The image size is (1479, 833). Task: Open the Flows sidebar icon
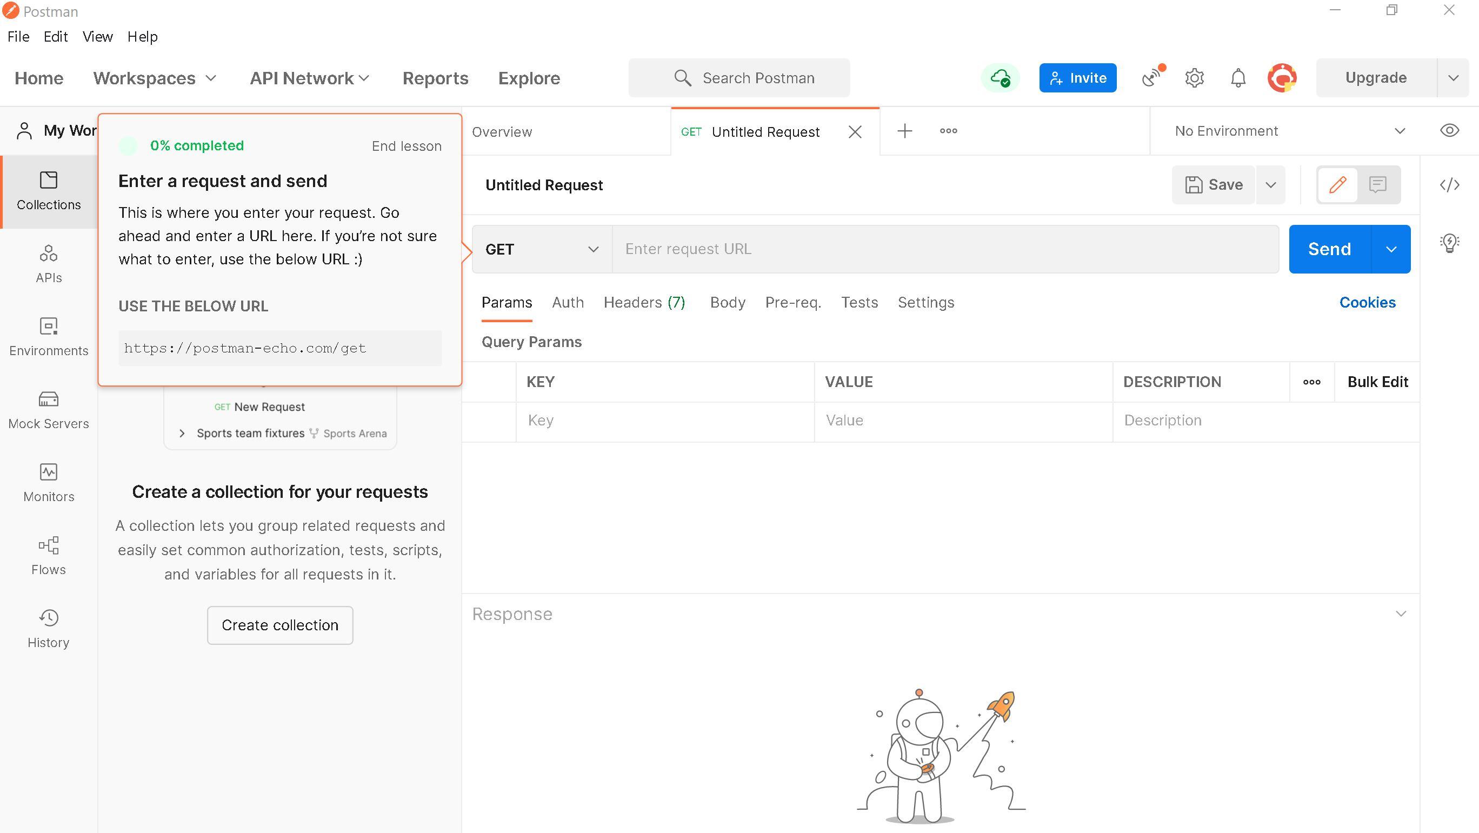pyautogui.click(x=48, y=555)
